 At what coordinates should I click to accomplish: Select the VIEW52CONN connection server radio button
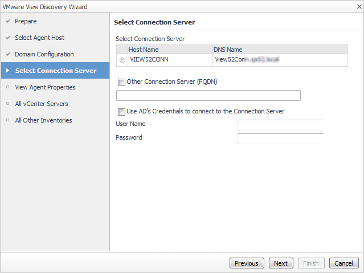[122, 60]
